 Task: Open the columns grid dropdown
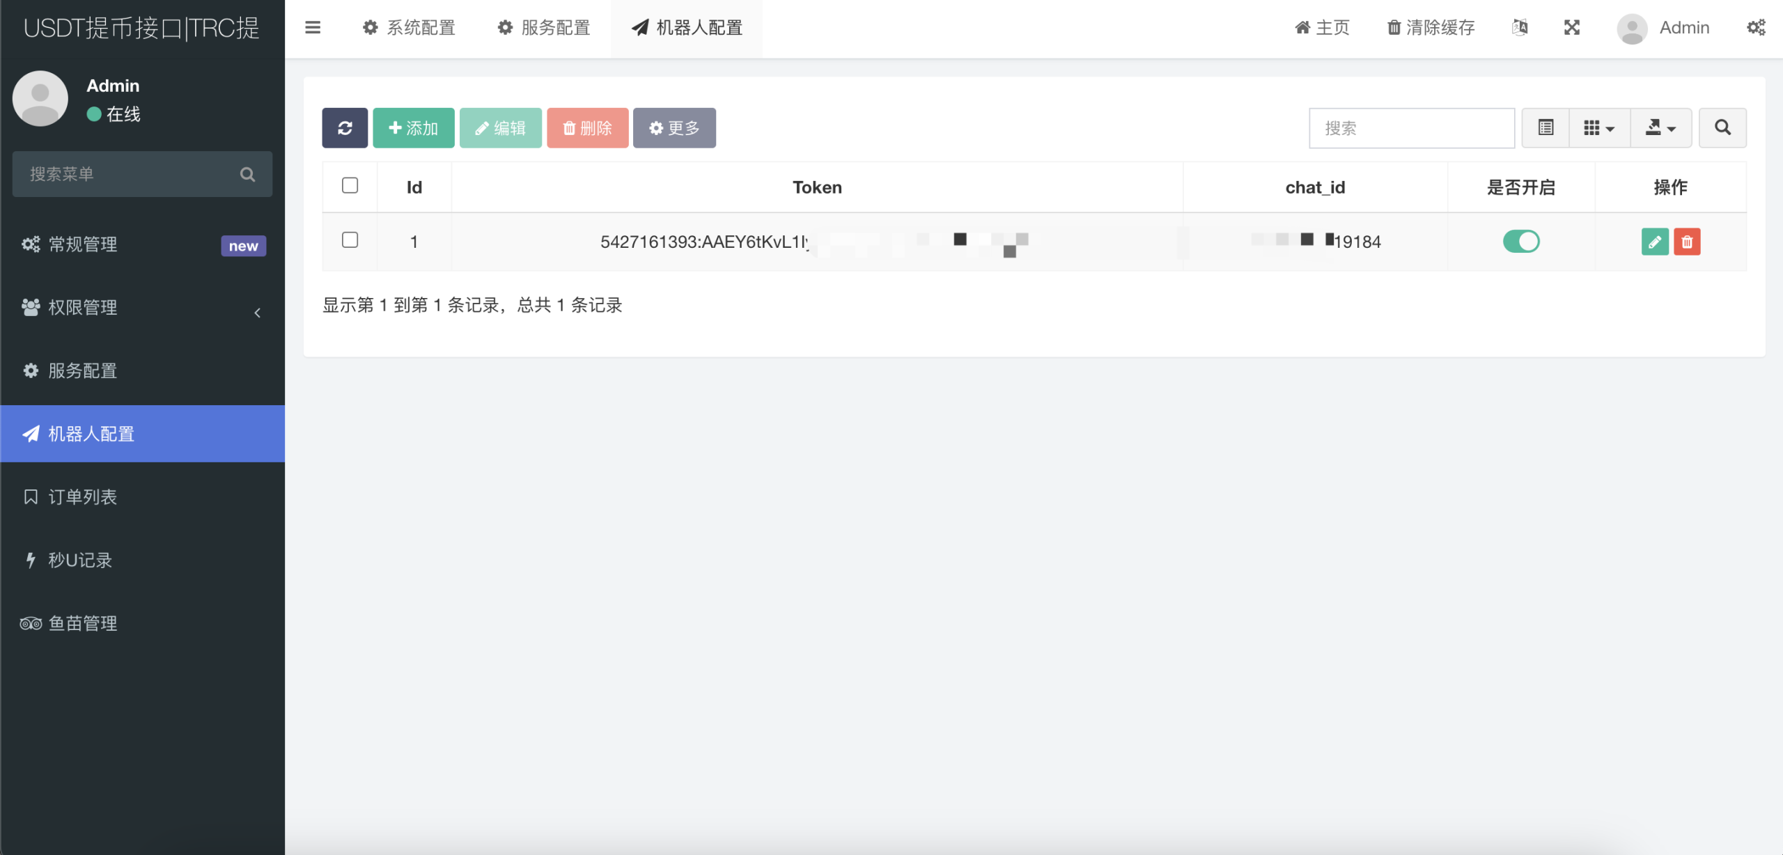click(1599, 128)
